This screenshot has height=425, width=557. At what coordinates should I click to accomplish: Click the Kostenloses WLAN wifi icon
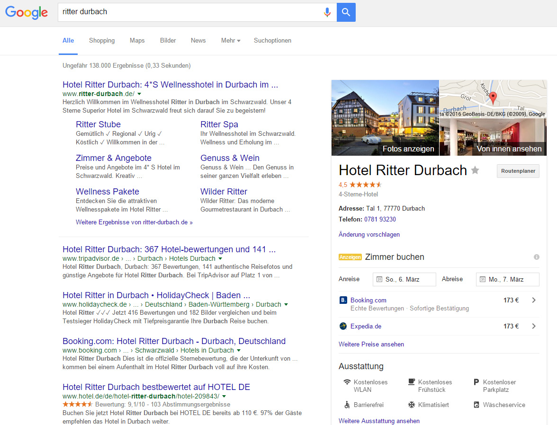347,382
